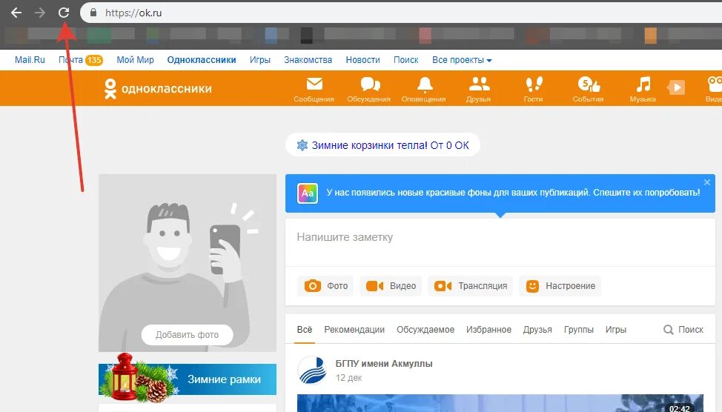Open Игры in the Mail.Ru portal bar
Image resolution: width=722 pixels, height=412 pixels.
coord(260,60)
